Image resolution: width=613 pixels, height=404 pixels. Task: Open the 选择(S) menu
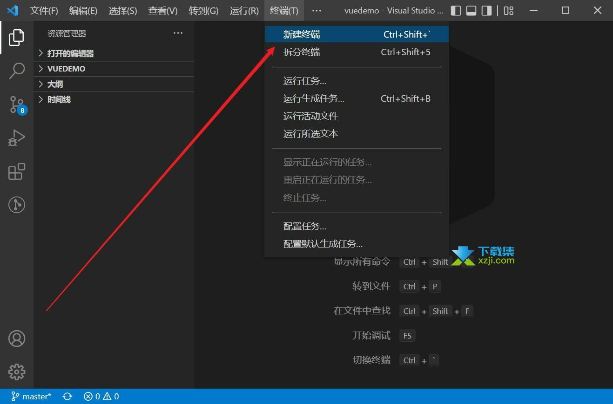(x=123, y=11)
